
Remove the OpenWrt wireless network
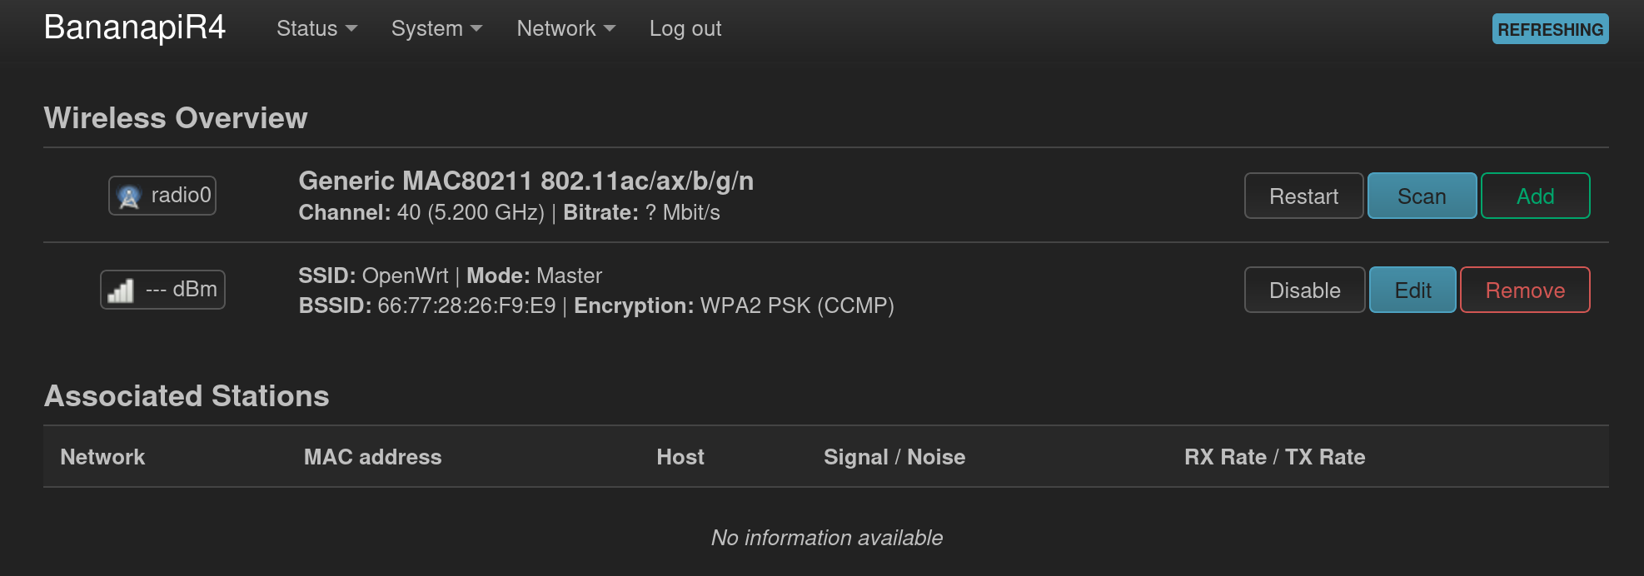(x=1525, y=290)
